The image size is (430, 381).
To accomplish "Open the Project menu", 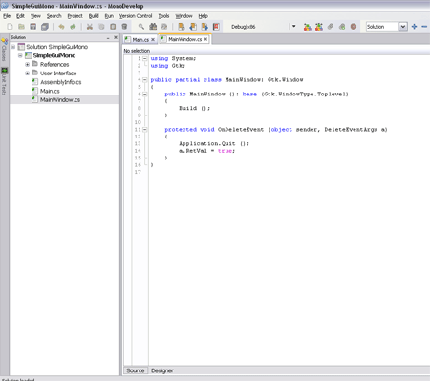I will pyautogui.click(x=75, y=16).
